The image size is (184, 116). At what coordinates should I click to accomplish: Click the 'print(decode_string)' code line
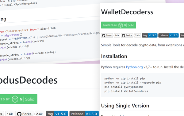(15, 59)
